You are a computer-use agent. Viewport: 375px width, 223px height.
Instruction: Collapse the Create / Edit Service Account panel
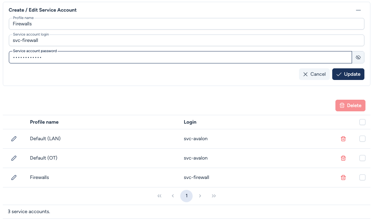358,10
